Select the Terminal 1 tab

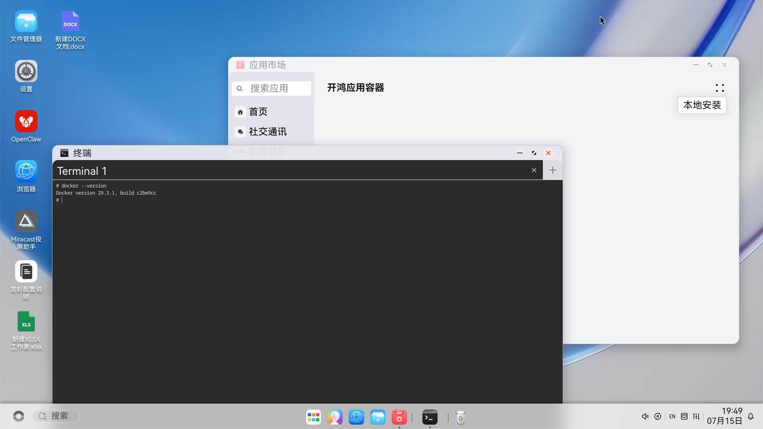(297, 171)
